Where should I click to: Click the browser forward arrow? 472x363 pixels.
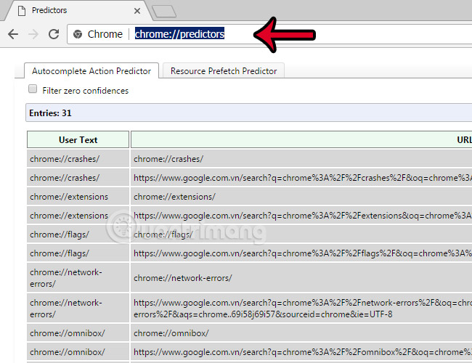(x=33, y=34)
